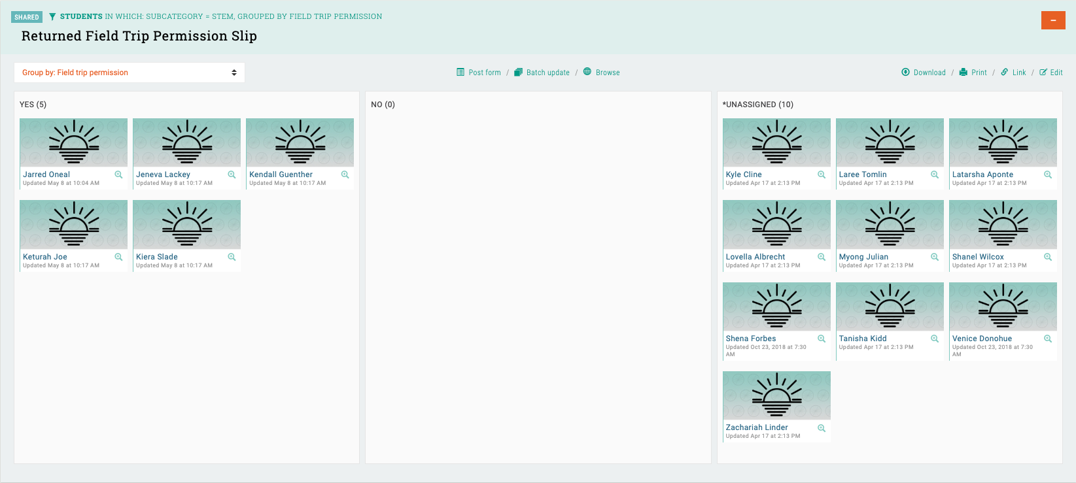Click the Link option in toolbar
The height and width of the screenshot is (483, 1076).
(1014, 73)
